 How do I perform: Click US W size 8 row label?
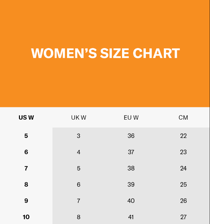26,184
